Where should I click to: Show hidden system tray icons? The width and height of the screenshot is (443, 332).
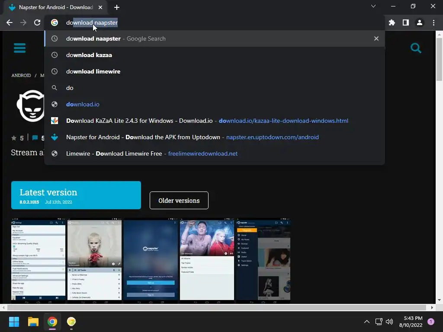point(367,322)
